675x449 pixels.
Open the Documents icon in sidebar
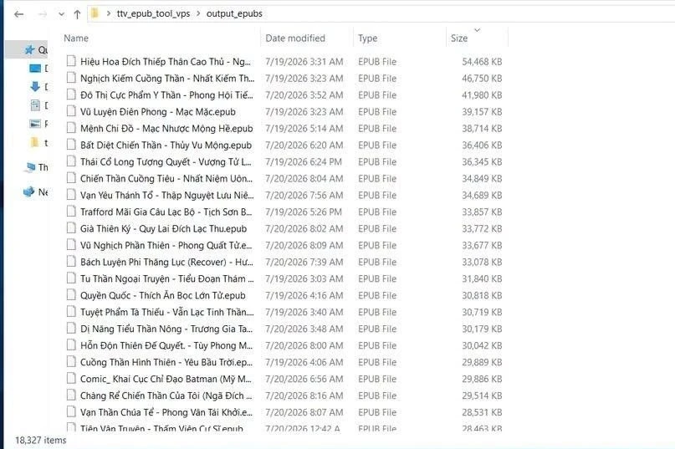coord(35,105)
